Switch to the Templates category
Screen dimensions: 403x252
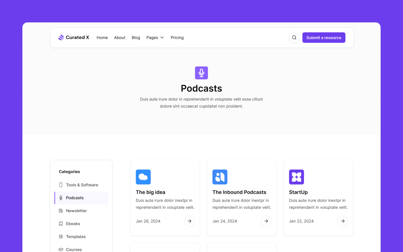[x=76, y=237]
